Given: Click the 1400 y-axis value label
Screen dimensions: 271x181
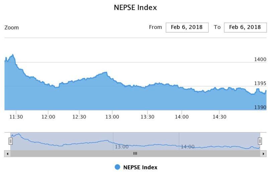Looking at the screenshot, I should pyautogui.click(x=260, y=59).
